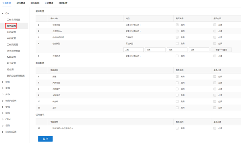Click the 基本配置 section heading
Viewport: 241px width, 143px height.
click(x=40, y=11)
